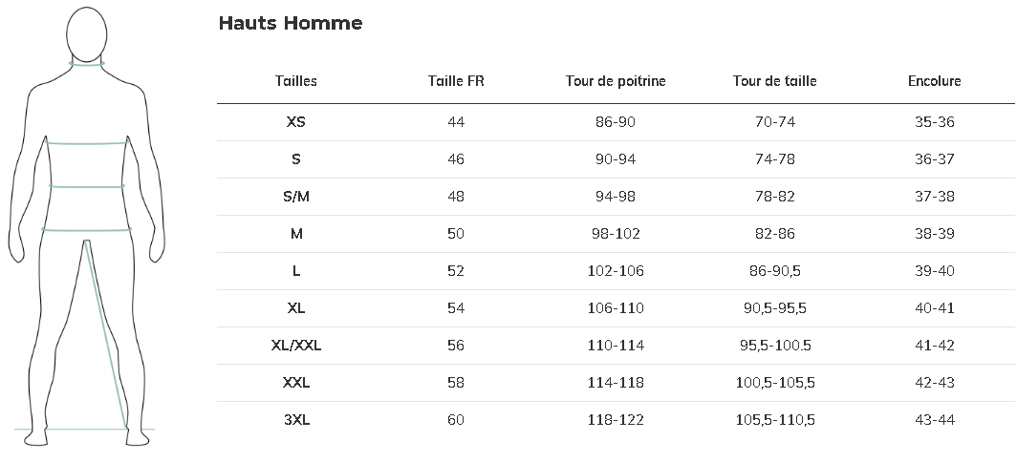The height and width of the screenshot is (463, 1017).
Task: Click the Hauts Homme heading
Action: (291, 23)
